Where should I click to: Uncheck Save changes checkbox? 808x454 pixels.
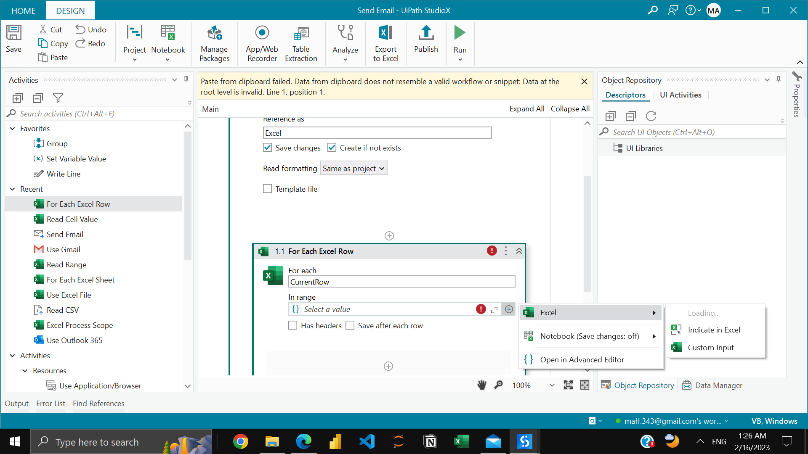pos(267,148)
